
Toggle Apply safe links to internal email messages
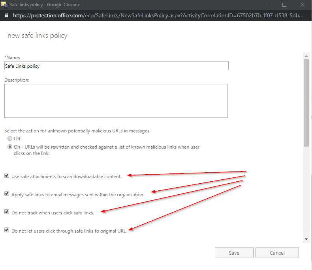coord(7,194)
